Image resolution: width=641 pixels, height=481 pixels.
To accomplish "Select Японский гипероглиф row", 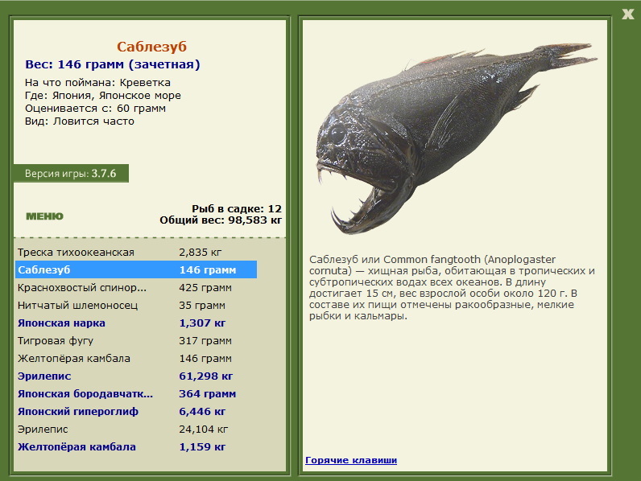I will click(x=136, y=412).
